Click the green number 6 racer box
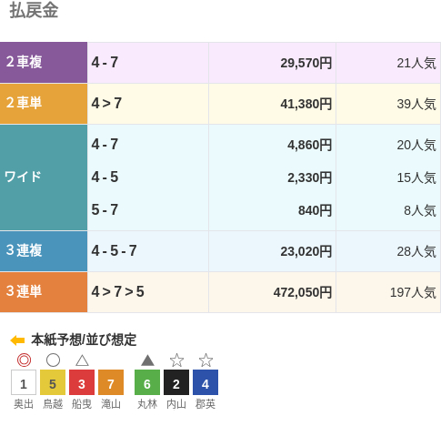 click(x=147, y=382)
